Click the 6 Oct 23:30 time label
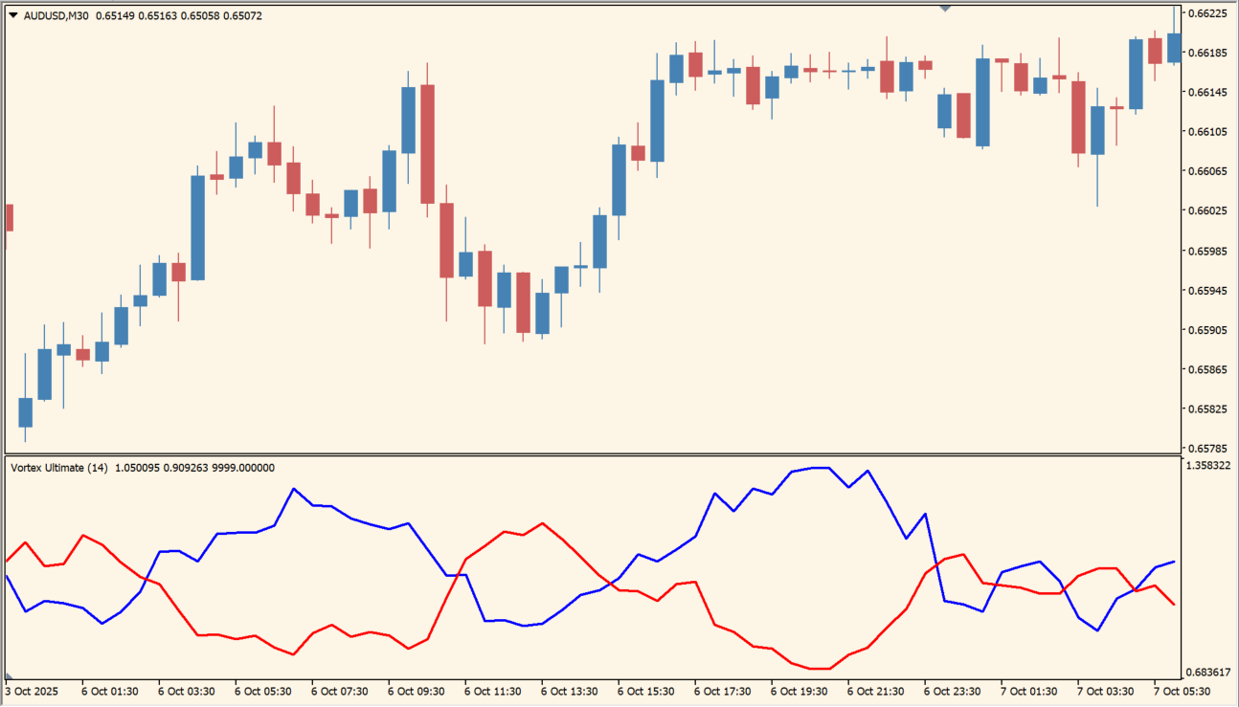This screenshot has width=1239, height=707. 953,691
